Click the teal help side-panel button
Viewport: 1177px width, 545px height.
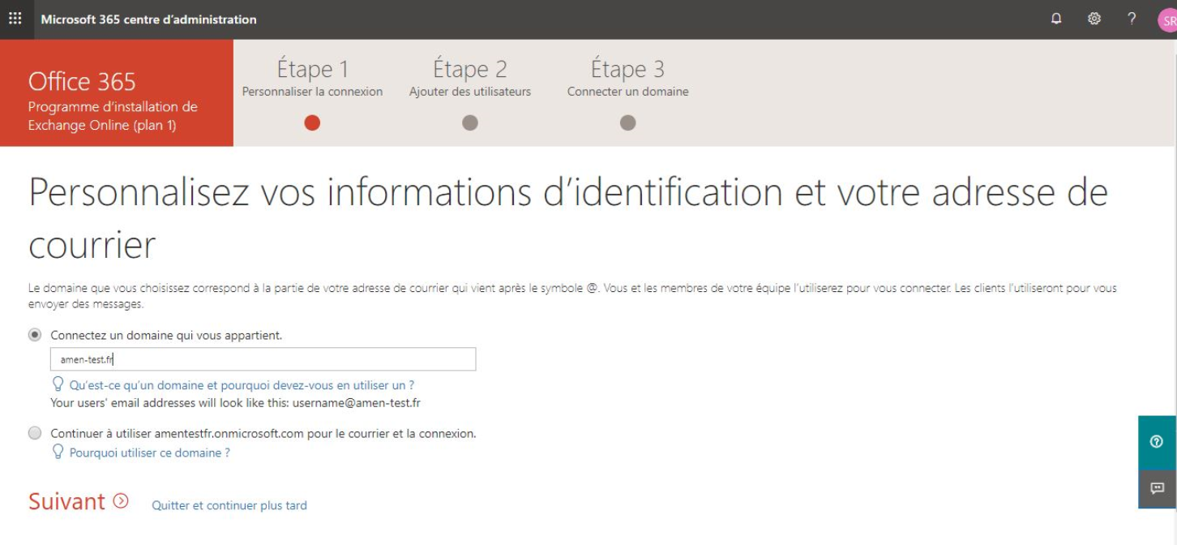(1157, 442)
